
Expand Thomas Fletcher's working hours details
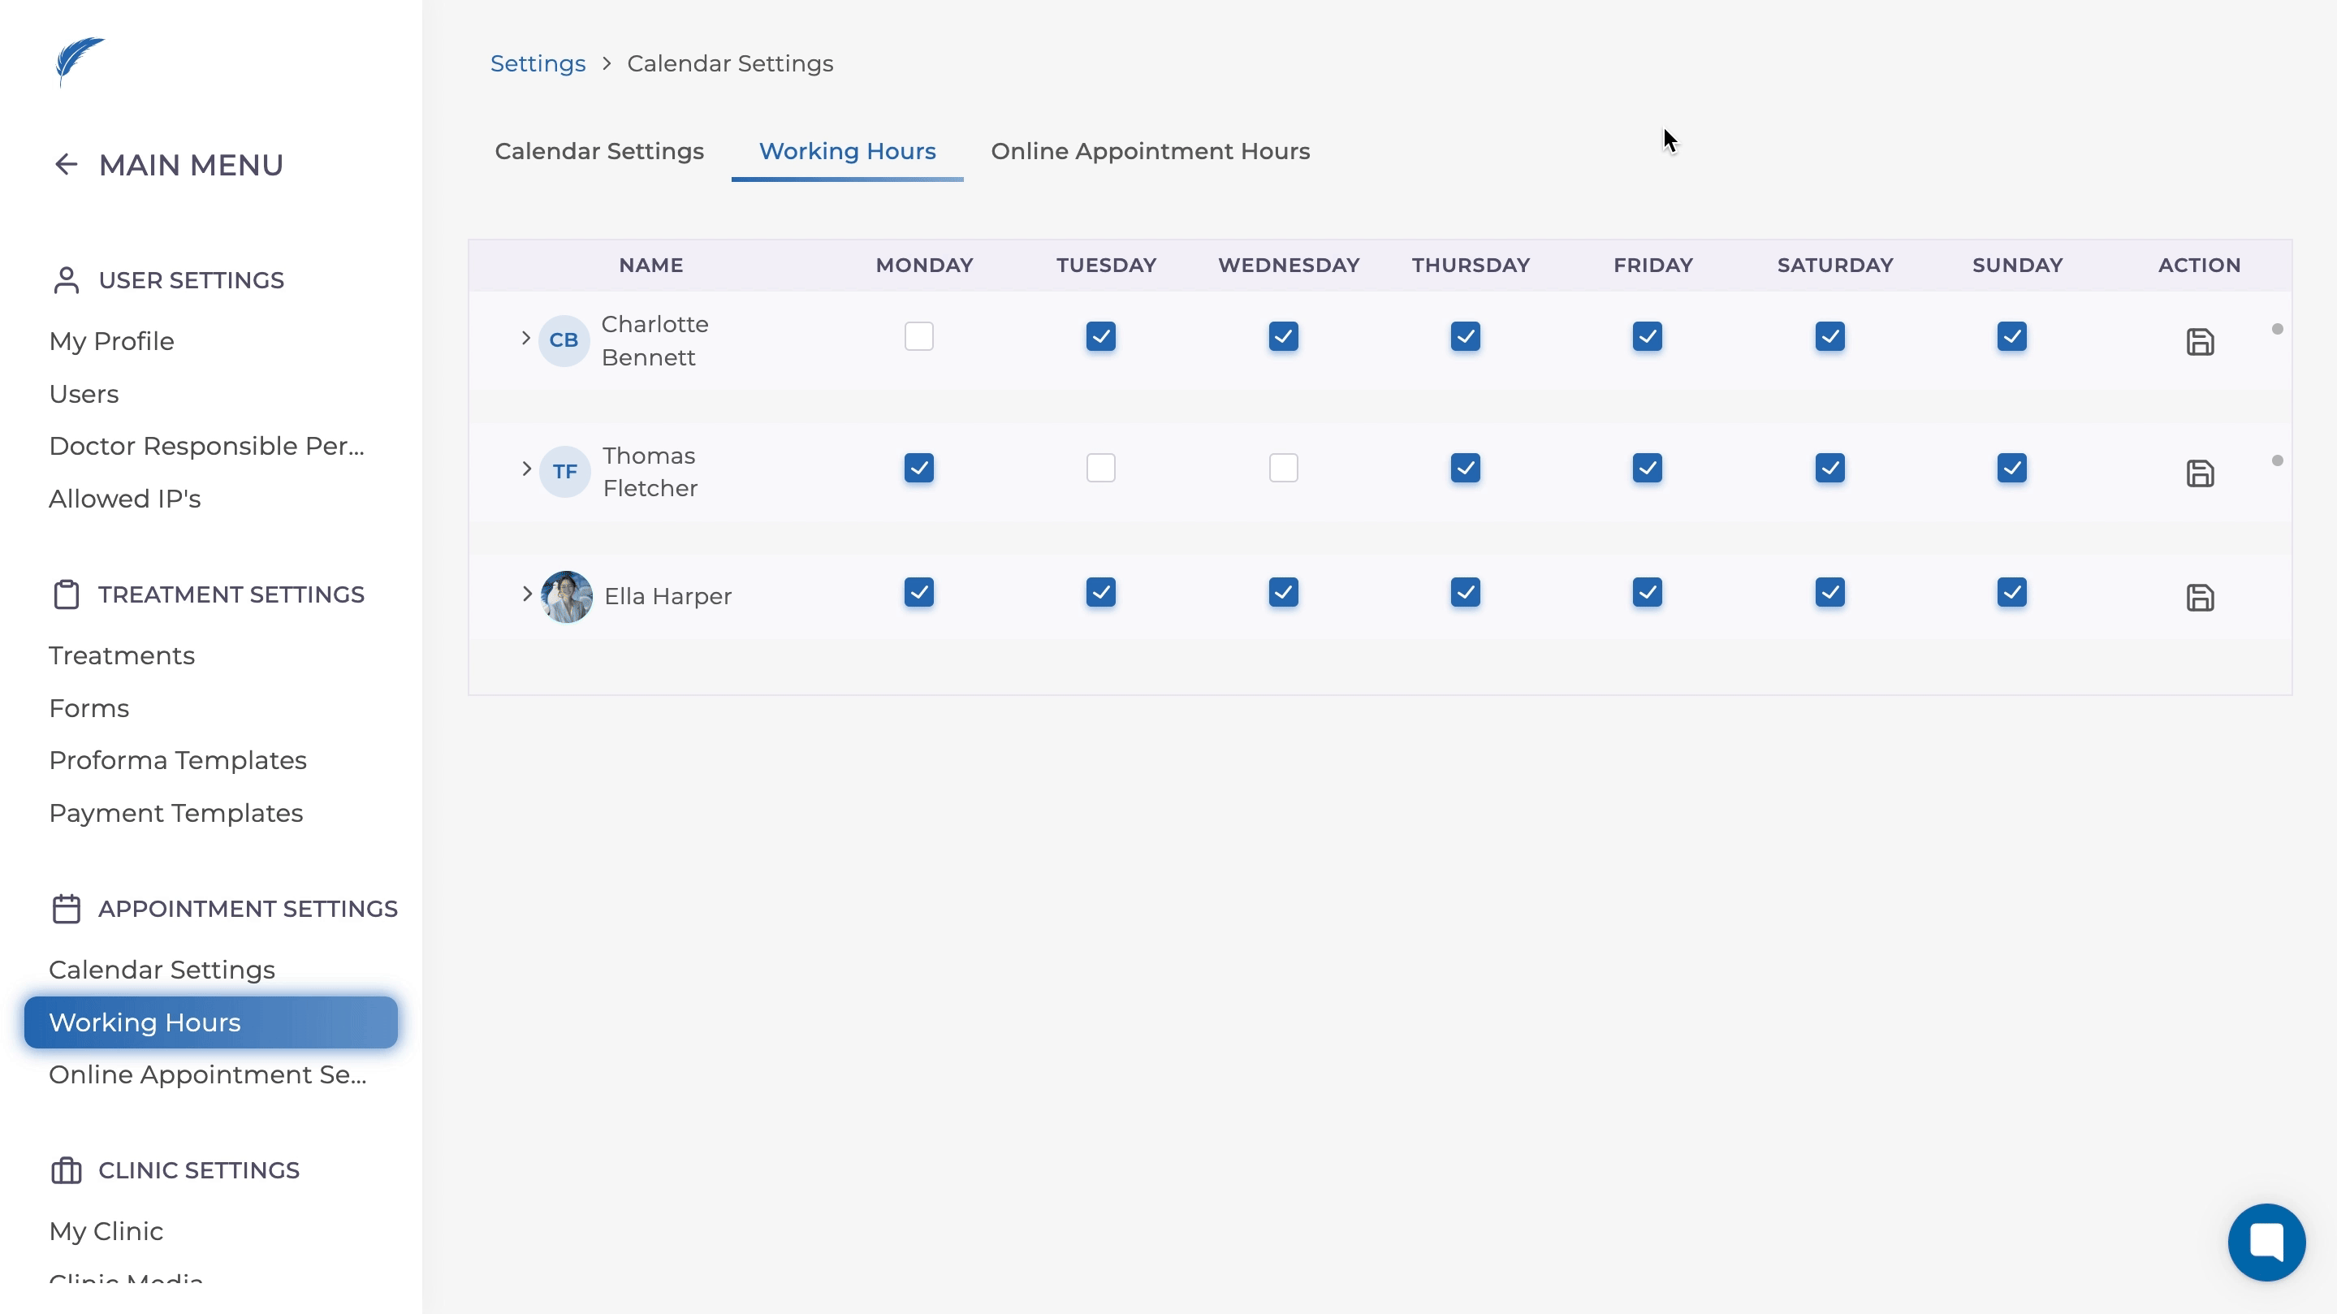[x=526, y=469]
